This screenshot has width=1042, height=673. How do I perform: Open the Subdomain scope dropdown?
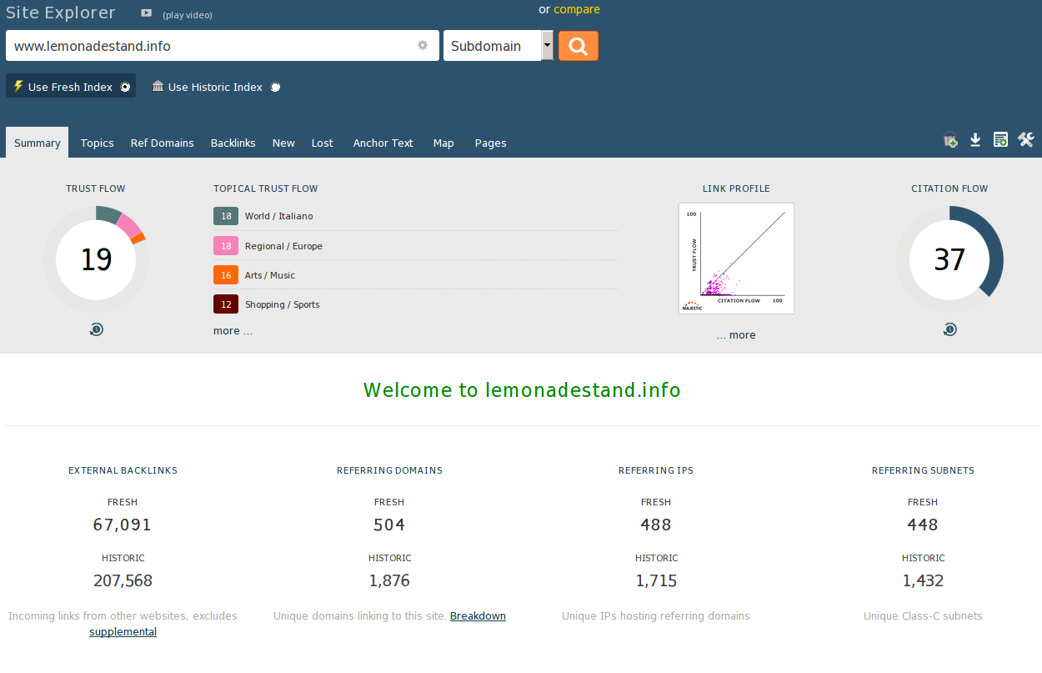point(498,46)
